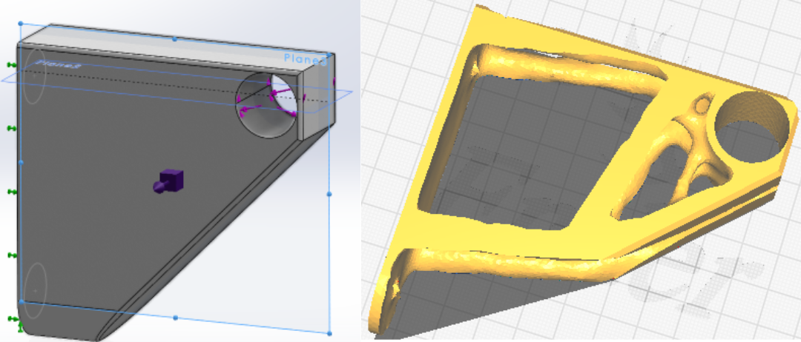Click the blue midpoint handle on Plane3's top edge
This screenshot has width=801, height=342.
click(x=174, y=38)
